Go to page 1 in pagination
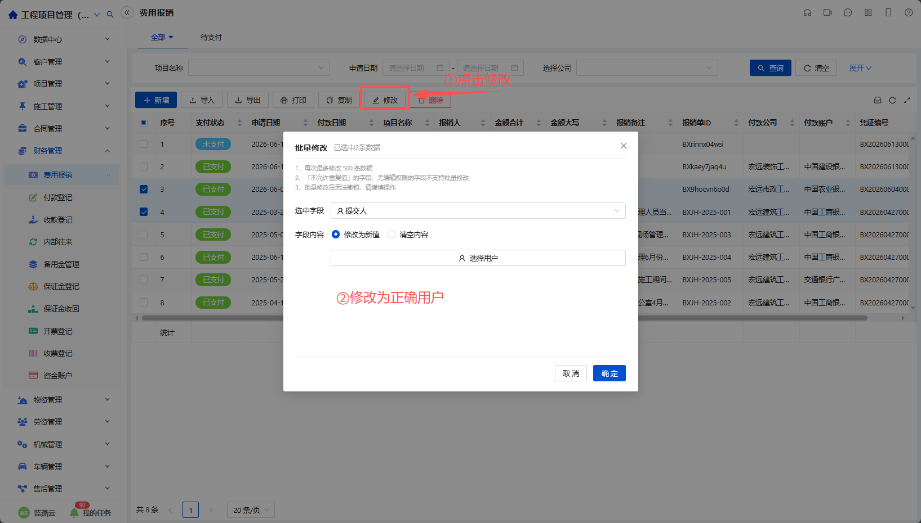The image size is (921, 523). pyautogui.click(x=190, y=510)
